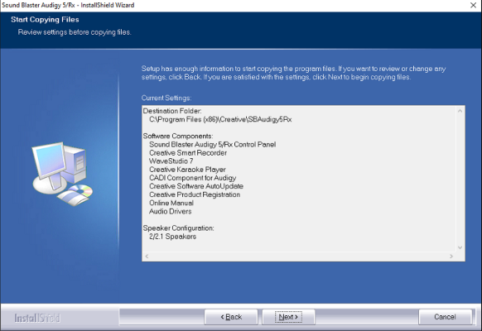Click the Audio Drivers entry
Viewport: 482px width, 331px height.
coord(170,211)
